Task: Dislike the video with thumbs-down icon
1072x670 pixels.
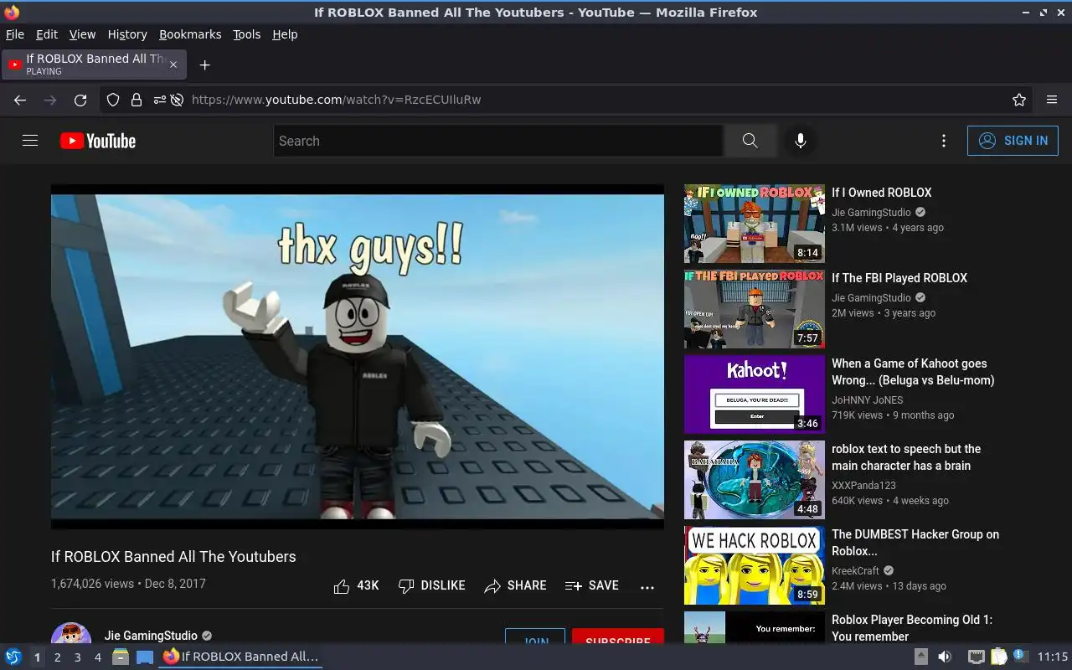Action: (406, 586)
